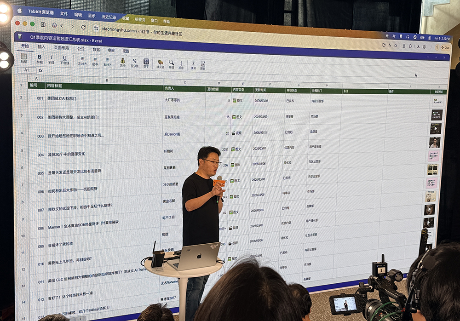Click the xiaohongshu.com address bar
The width and height of the screenshot is (460, 321).
(142, 31)
